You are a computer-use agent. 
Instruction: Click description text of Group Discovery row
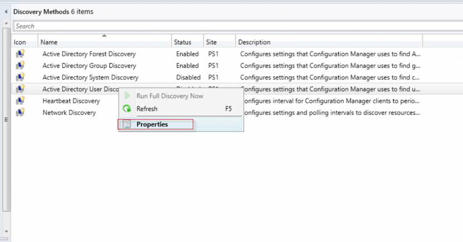click(330, 66)
